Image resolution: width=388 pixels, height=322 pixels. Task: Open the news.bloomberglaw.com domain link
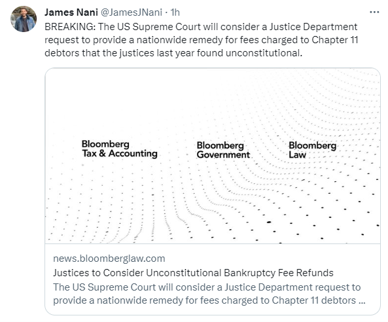coord(109,259)
